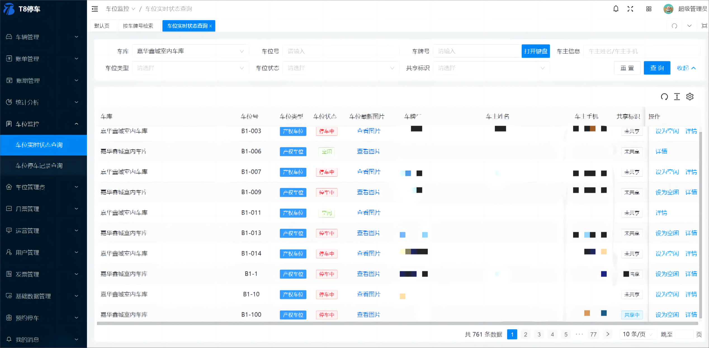Open the 车位状态 dropdown
This screenshot has height=348, width=709.
point(341,68)
